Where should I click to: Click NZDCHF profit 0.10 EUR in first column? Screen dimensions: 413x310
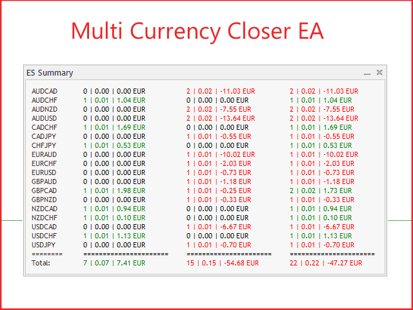click(131, 218)
